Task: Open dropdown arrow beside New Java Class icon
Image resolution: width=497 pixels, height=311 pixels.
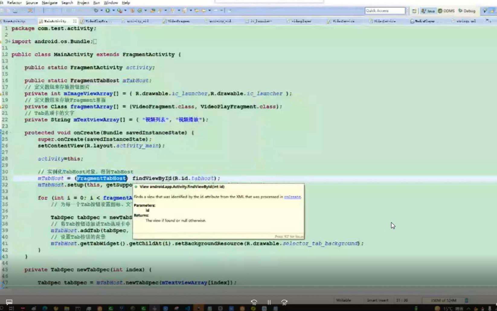Action: click(x=145, y=11)
